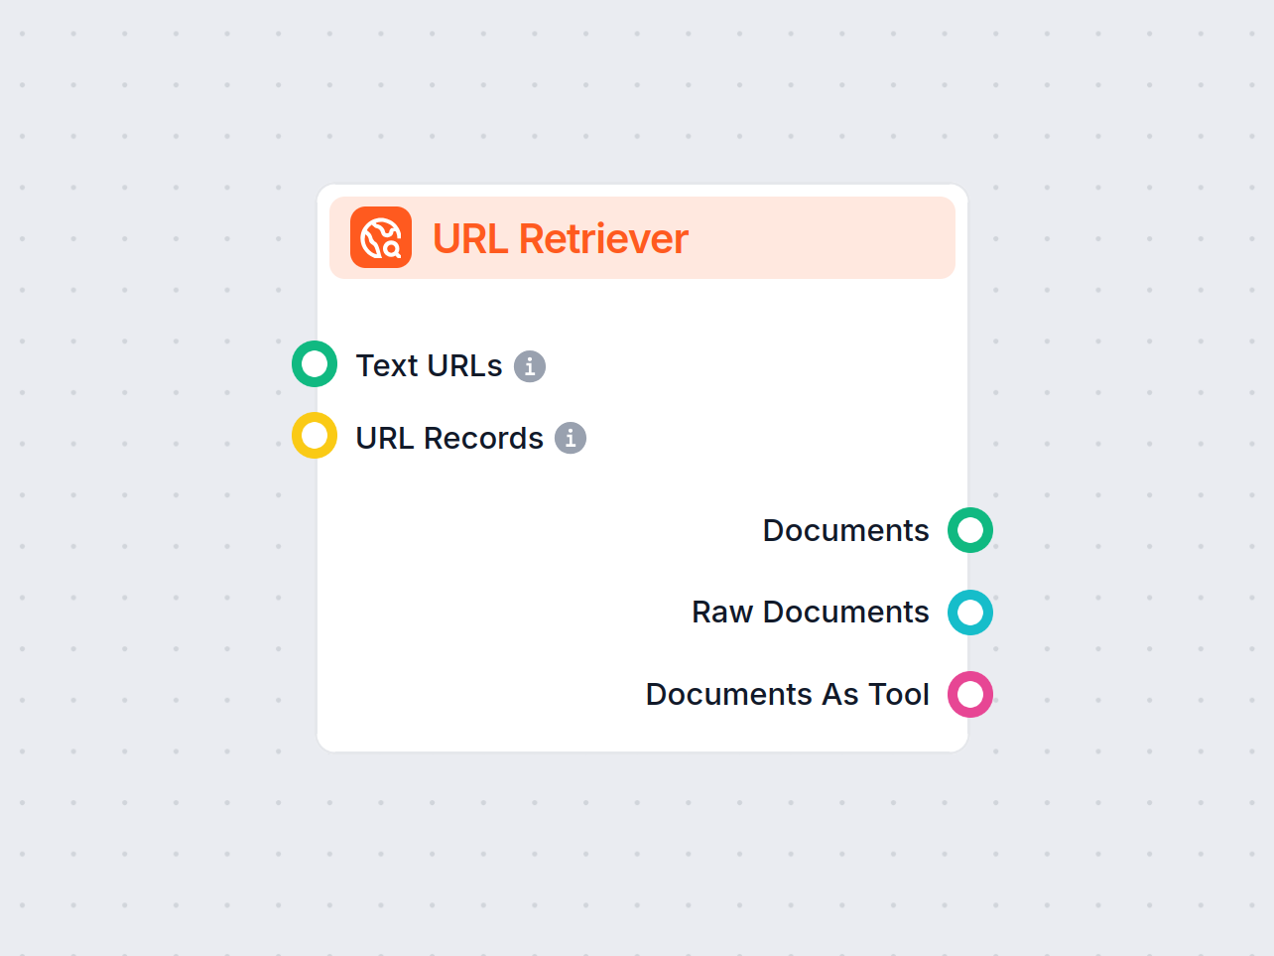Click the Raw Documents output label

pos(810,613)
